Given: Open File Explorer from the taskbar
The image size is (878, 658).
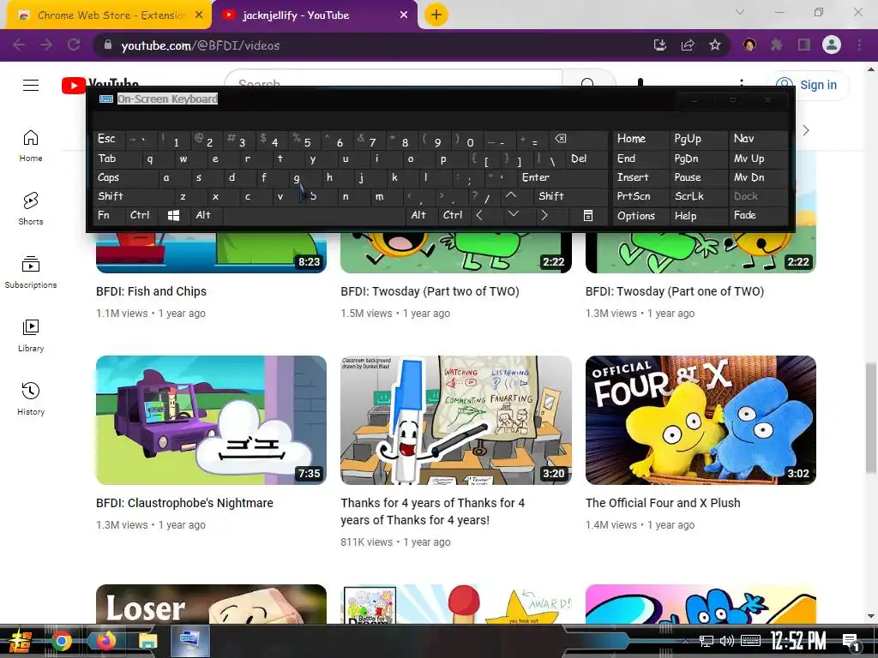Looking at the screenshot, I should (x=147, y=640).
